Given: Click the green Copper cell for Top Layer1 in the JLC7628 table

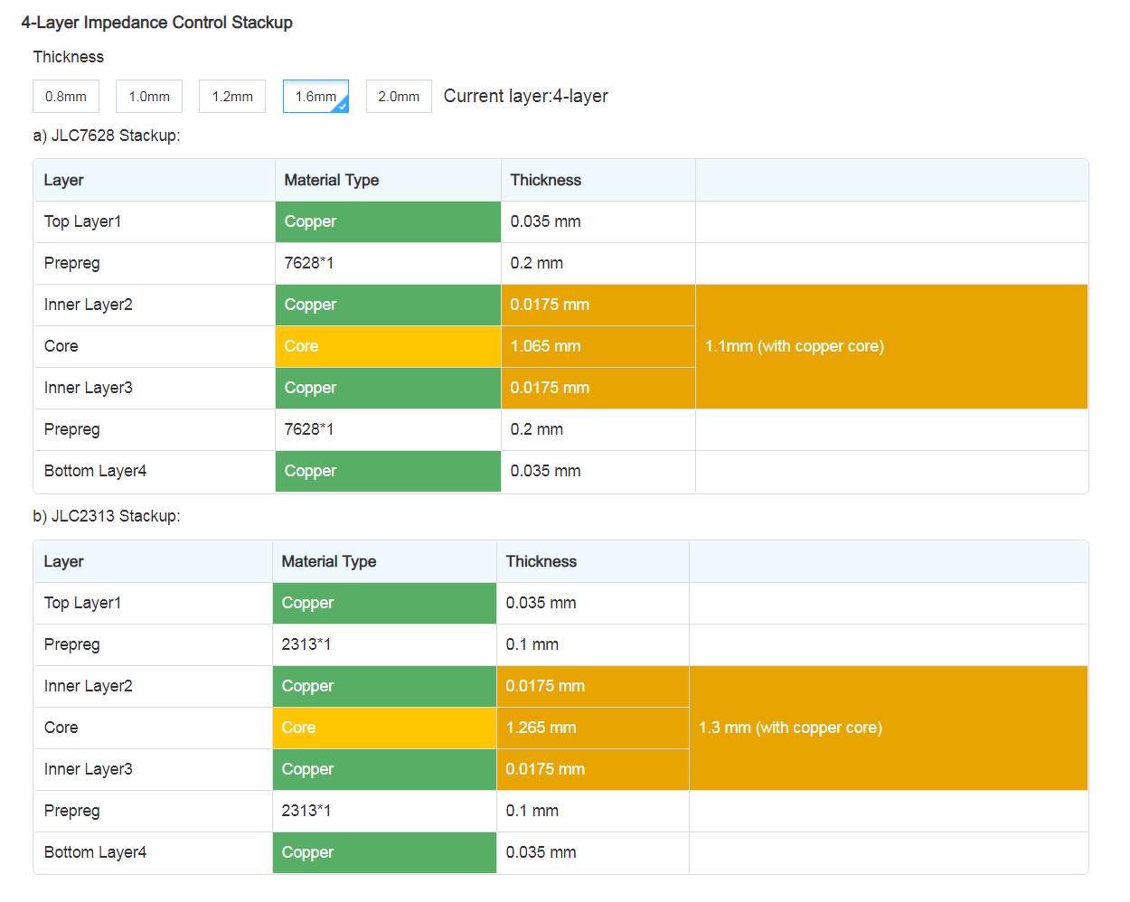Looking at the screenshot, I should 388,221.
